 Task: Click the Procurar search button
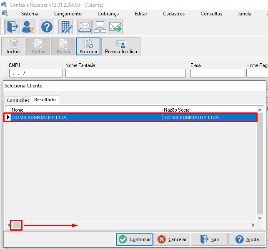point(88,47)
